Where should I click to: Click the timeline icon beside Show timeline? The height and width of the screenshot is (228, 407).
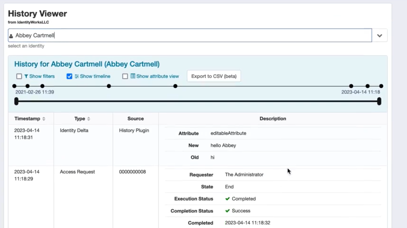77,76
